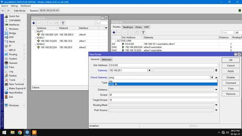Expand the Routing Mark field
The height and width of the screenshot is (136, 242).
pos(216,105)
